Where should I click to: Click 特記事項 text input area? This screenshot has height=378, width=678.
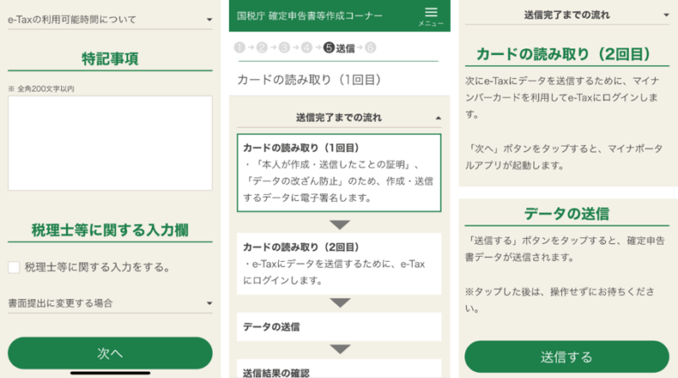click(110, 143)
